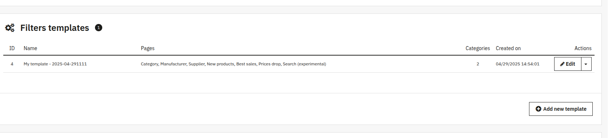Click the pencil icon in the Edit button
Screen dimensions: 608x138
click(x=562, y=64)
